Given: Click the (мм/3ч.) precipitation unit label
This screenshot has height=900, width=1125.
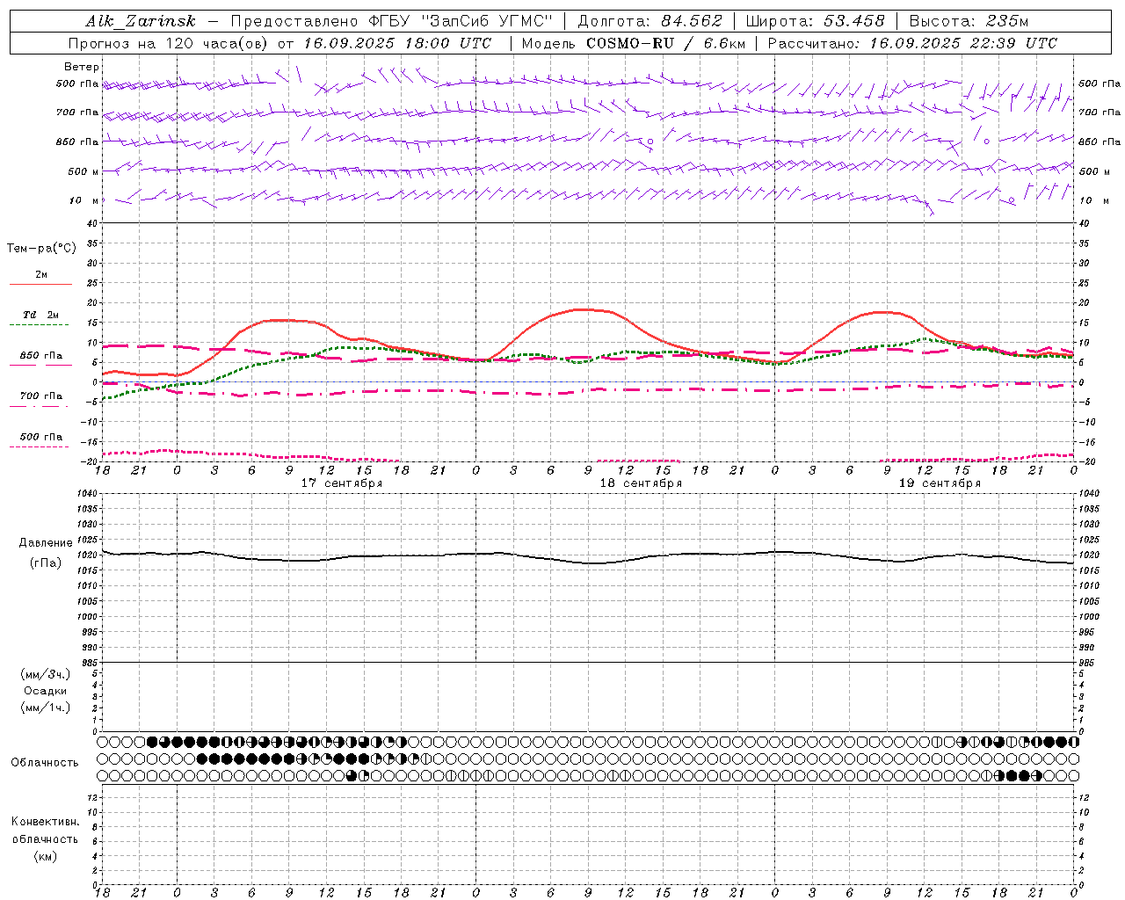Looking at the screenshot, I should point(46,674).
